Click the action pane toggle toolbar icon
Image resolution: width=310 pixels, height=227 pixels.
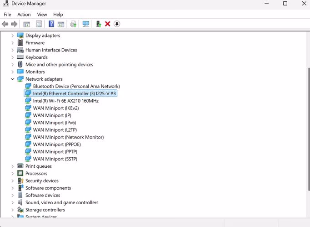pyautogui.click(x=61, y=24)
